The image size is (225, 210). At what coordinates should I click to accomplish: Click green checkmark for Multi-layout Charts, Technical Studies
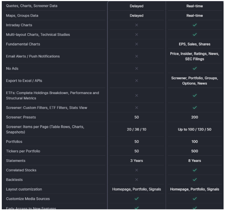[x=194, y=34]
